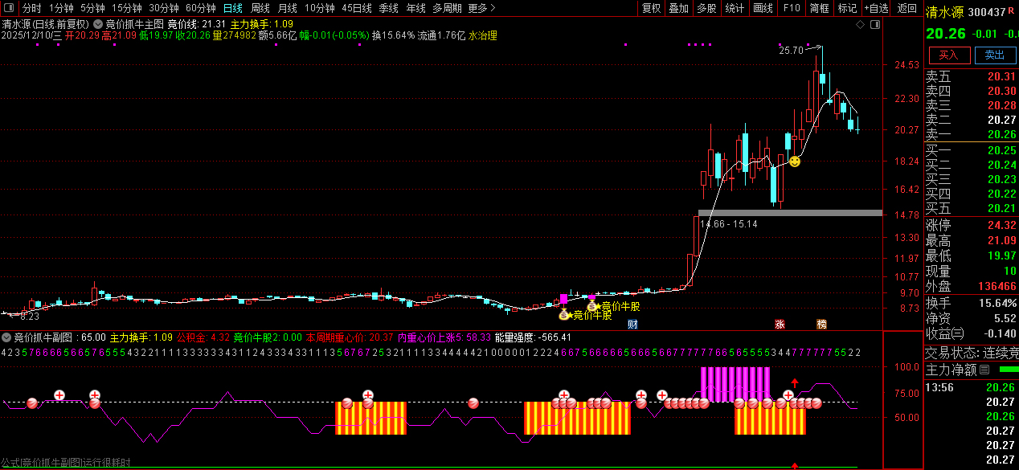Open 多周期 multi-period view
Image resolution: width=1019 pixels, height=470 pixels.
[x=447, y=8]
